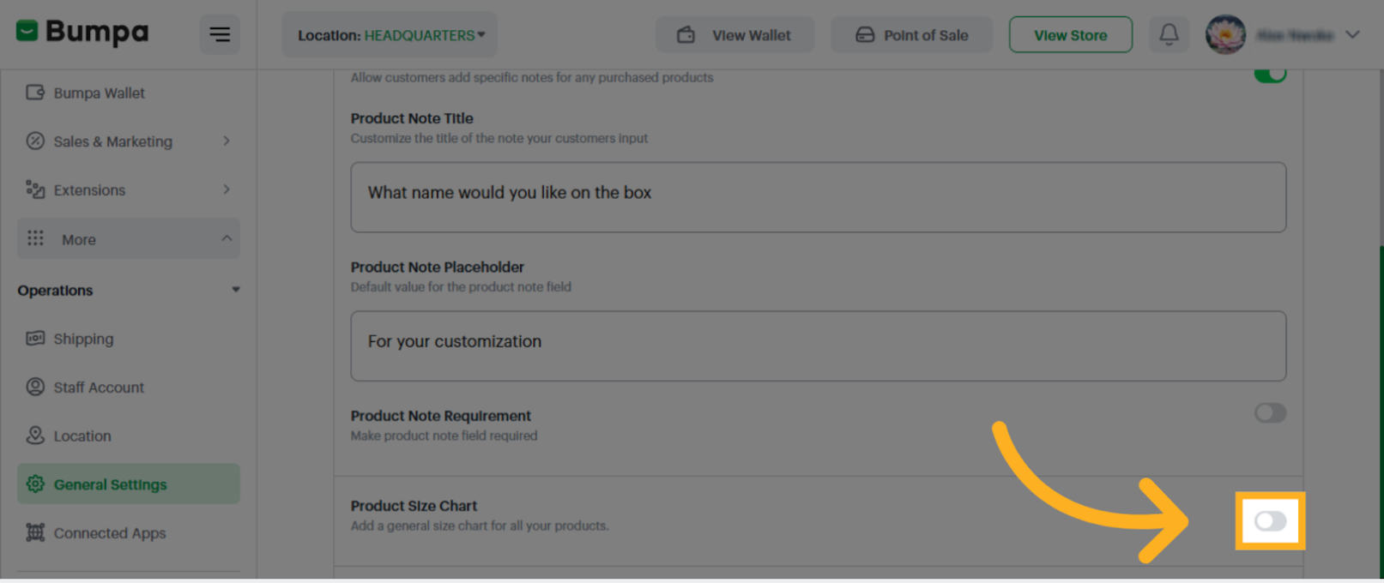Open the hamburger menu
This screenshot has height=583, width=1384.
(220, 34)
